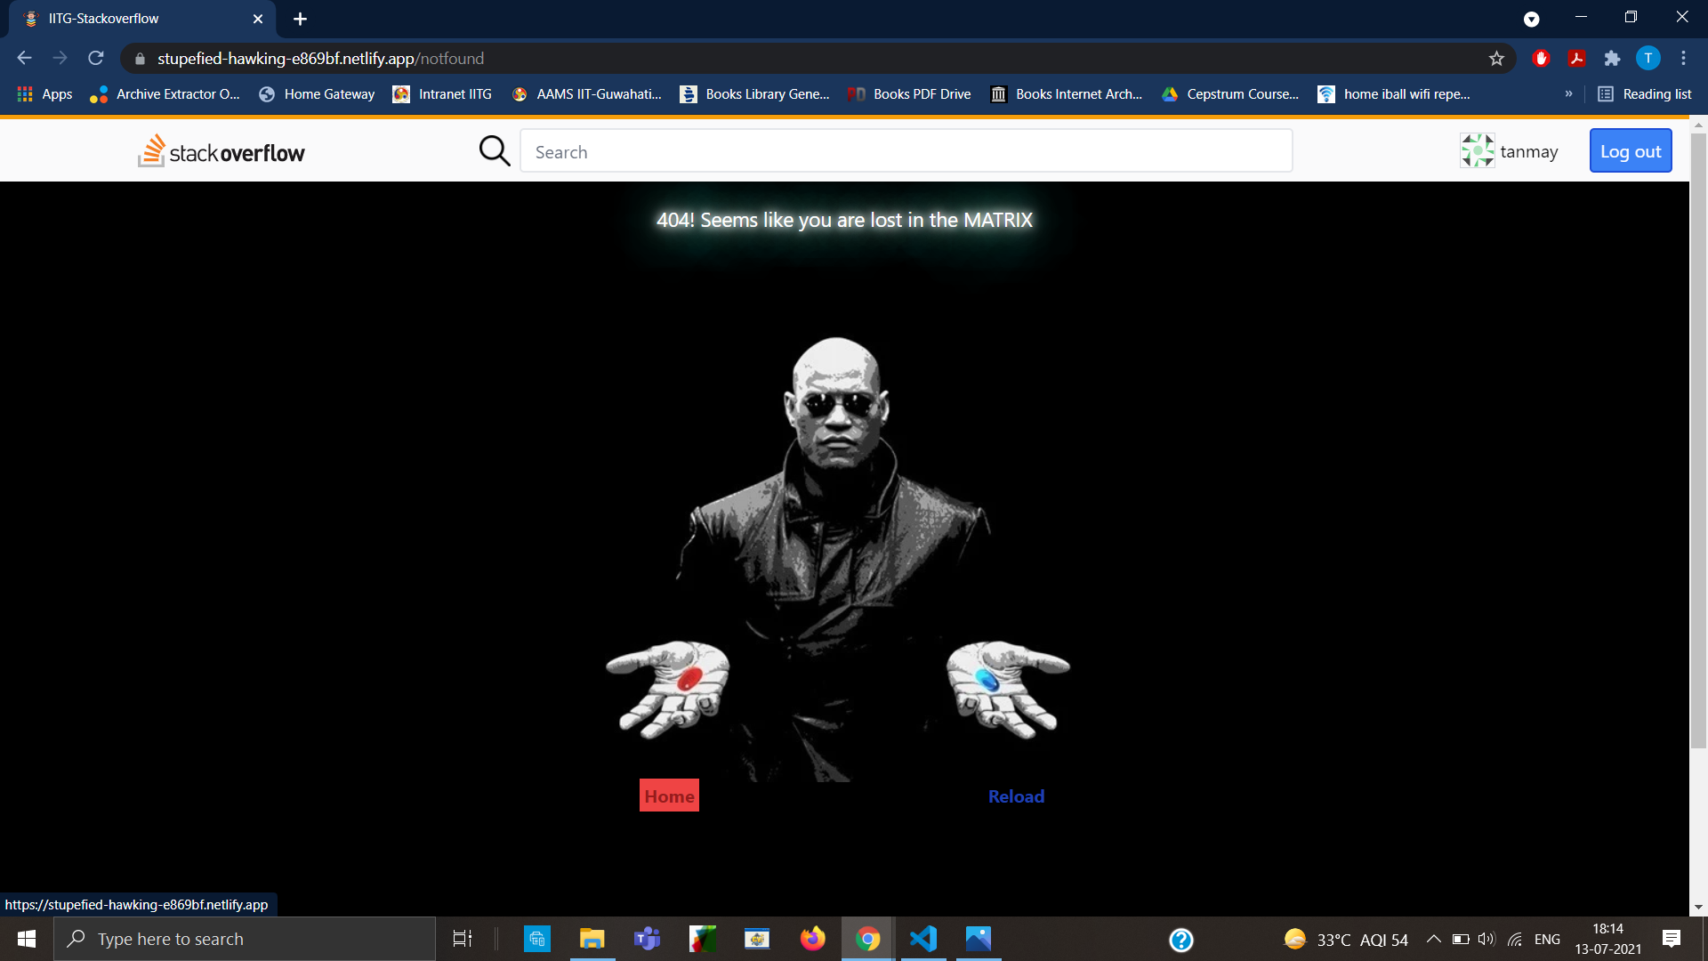This screenshot has height=961, width=1708.
Task: Click the Stack Overflow logo
Action: 222,151
